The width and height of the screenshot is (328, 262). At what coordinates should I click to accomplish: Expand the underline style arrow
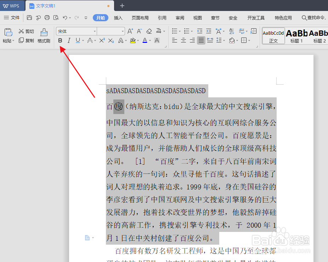[83, 41]
